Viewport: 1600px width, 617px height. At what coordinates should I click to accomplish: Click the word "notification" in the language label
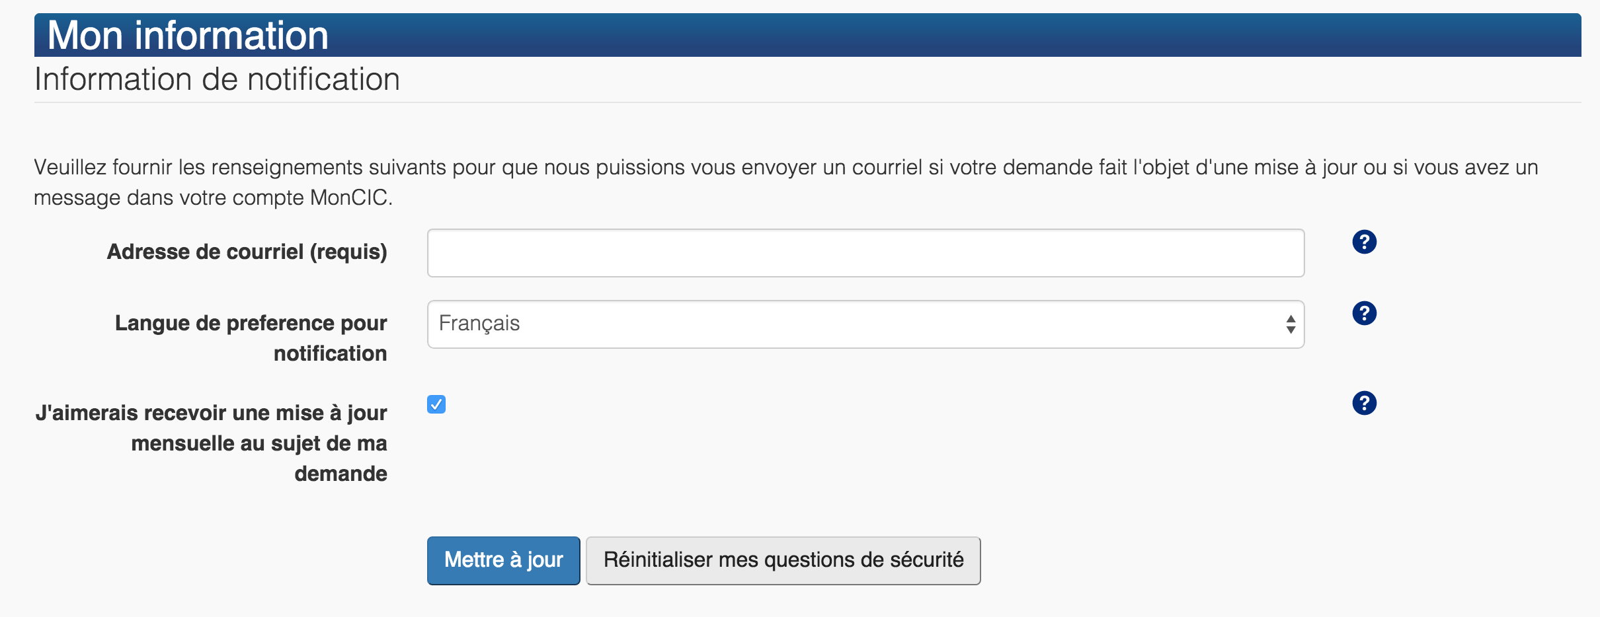point(330,354)
